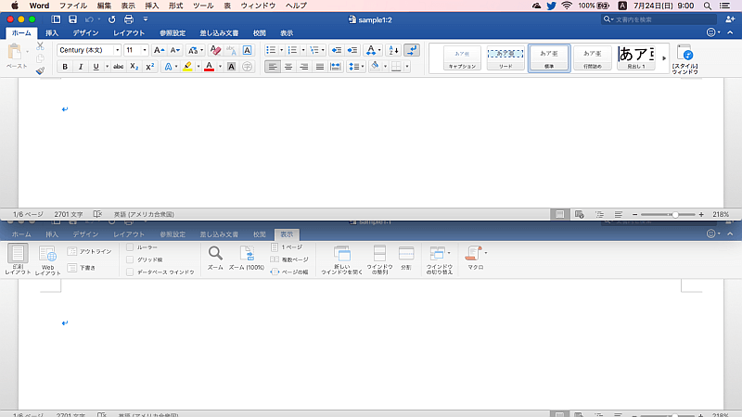Apply red font color A swatch

210,67
